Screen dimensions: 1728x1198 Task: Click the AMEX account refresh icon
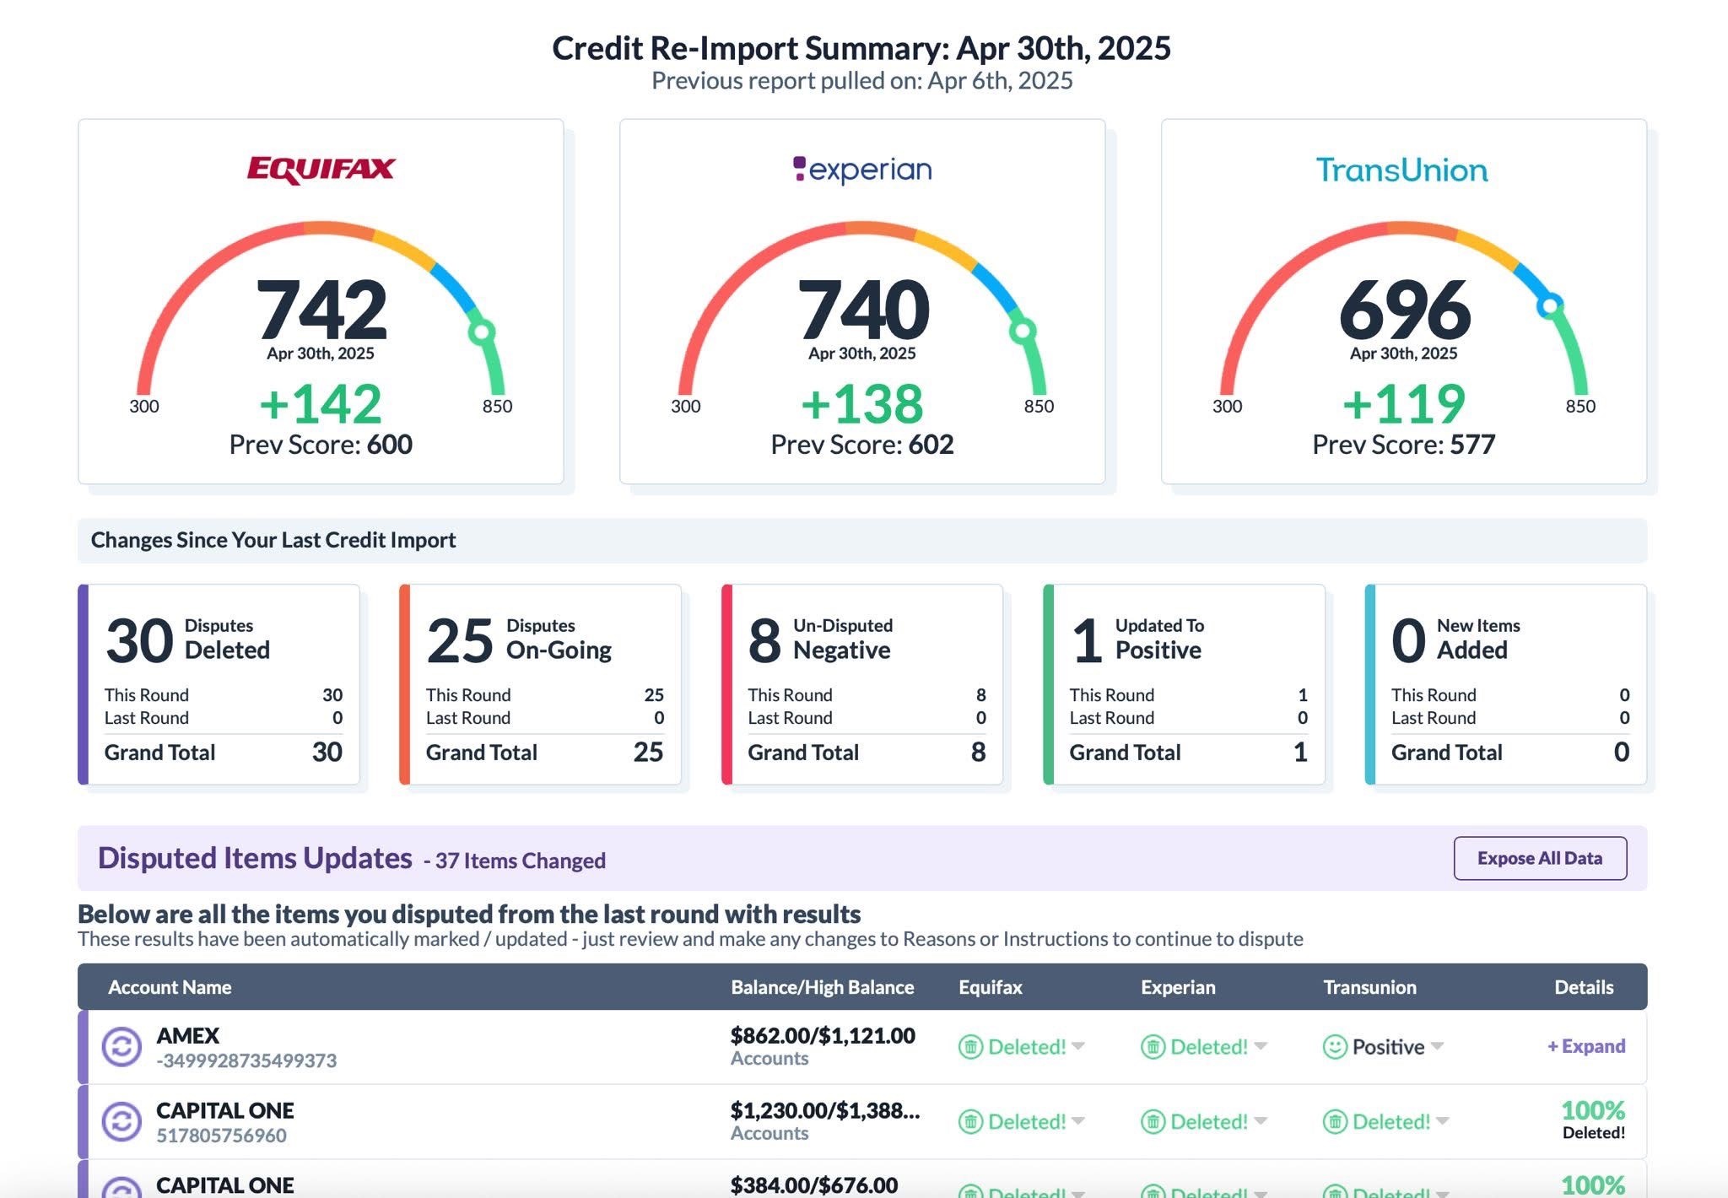click(121, 1047)
